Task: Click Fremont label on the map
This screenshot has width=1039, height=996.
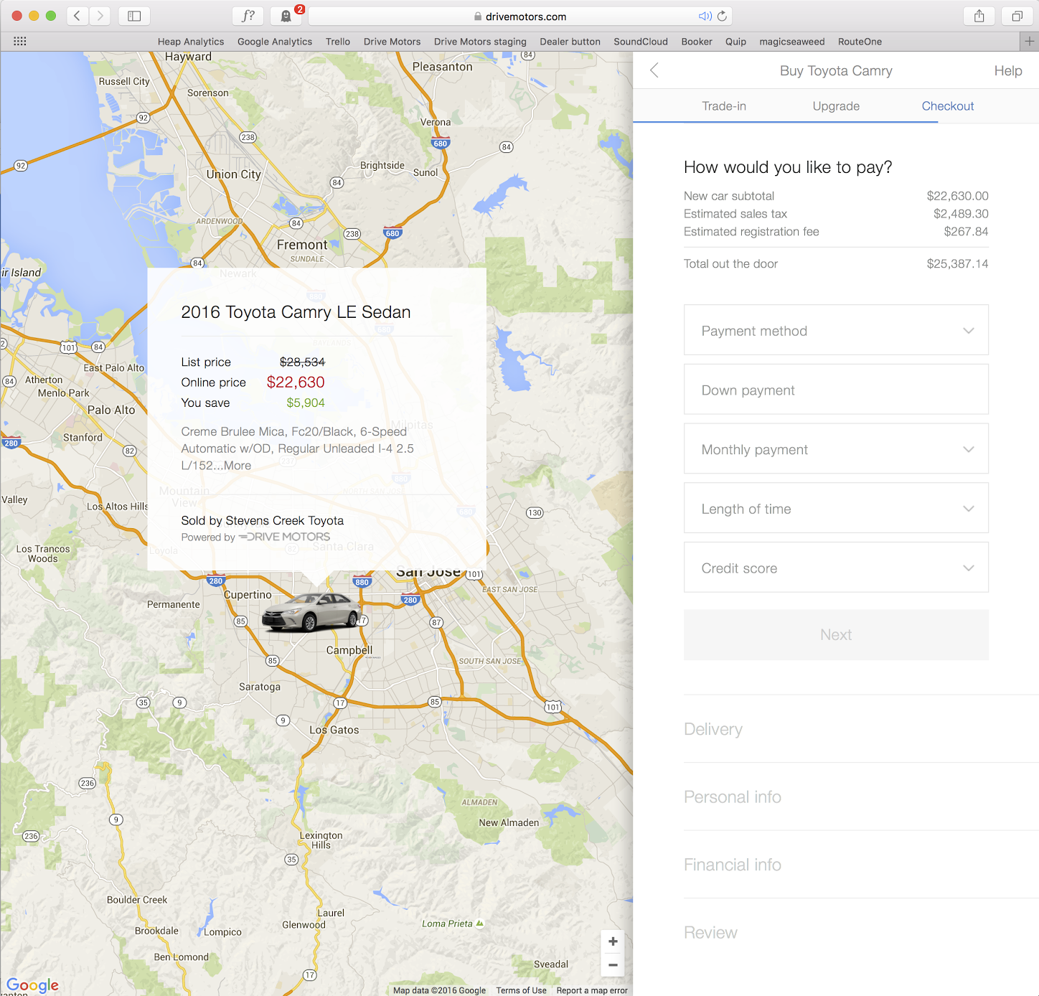Action: click(x=302, y=245)
